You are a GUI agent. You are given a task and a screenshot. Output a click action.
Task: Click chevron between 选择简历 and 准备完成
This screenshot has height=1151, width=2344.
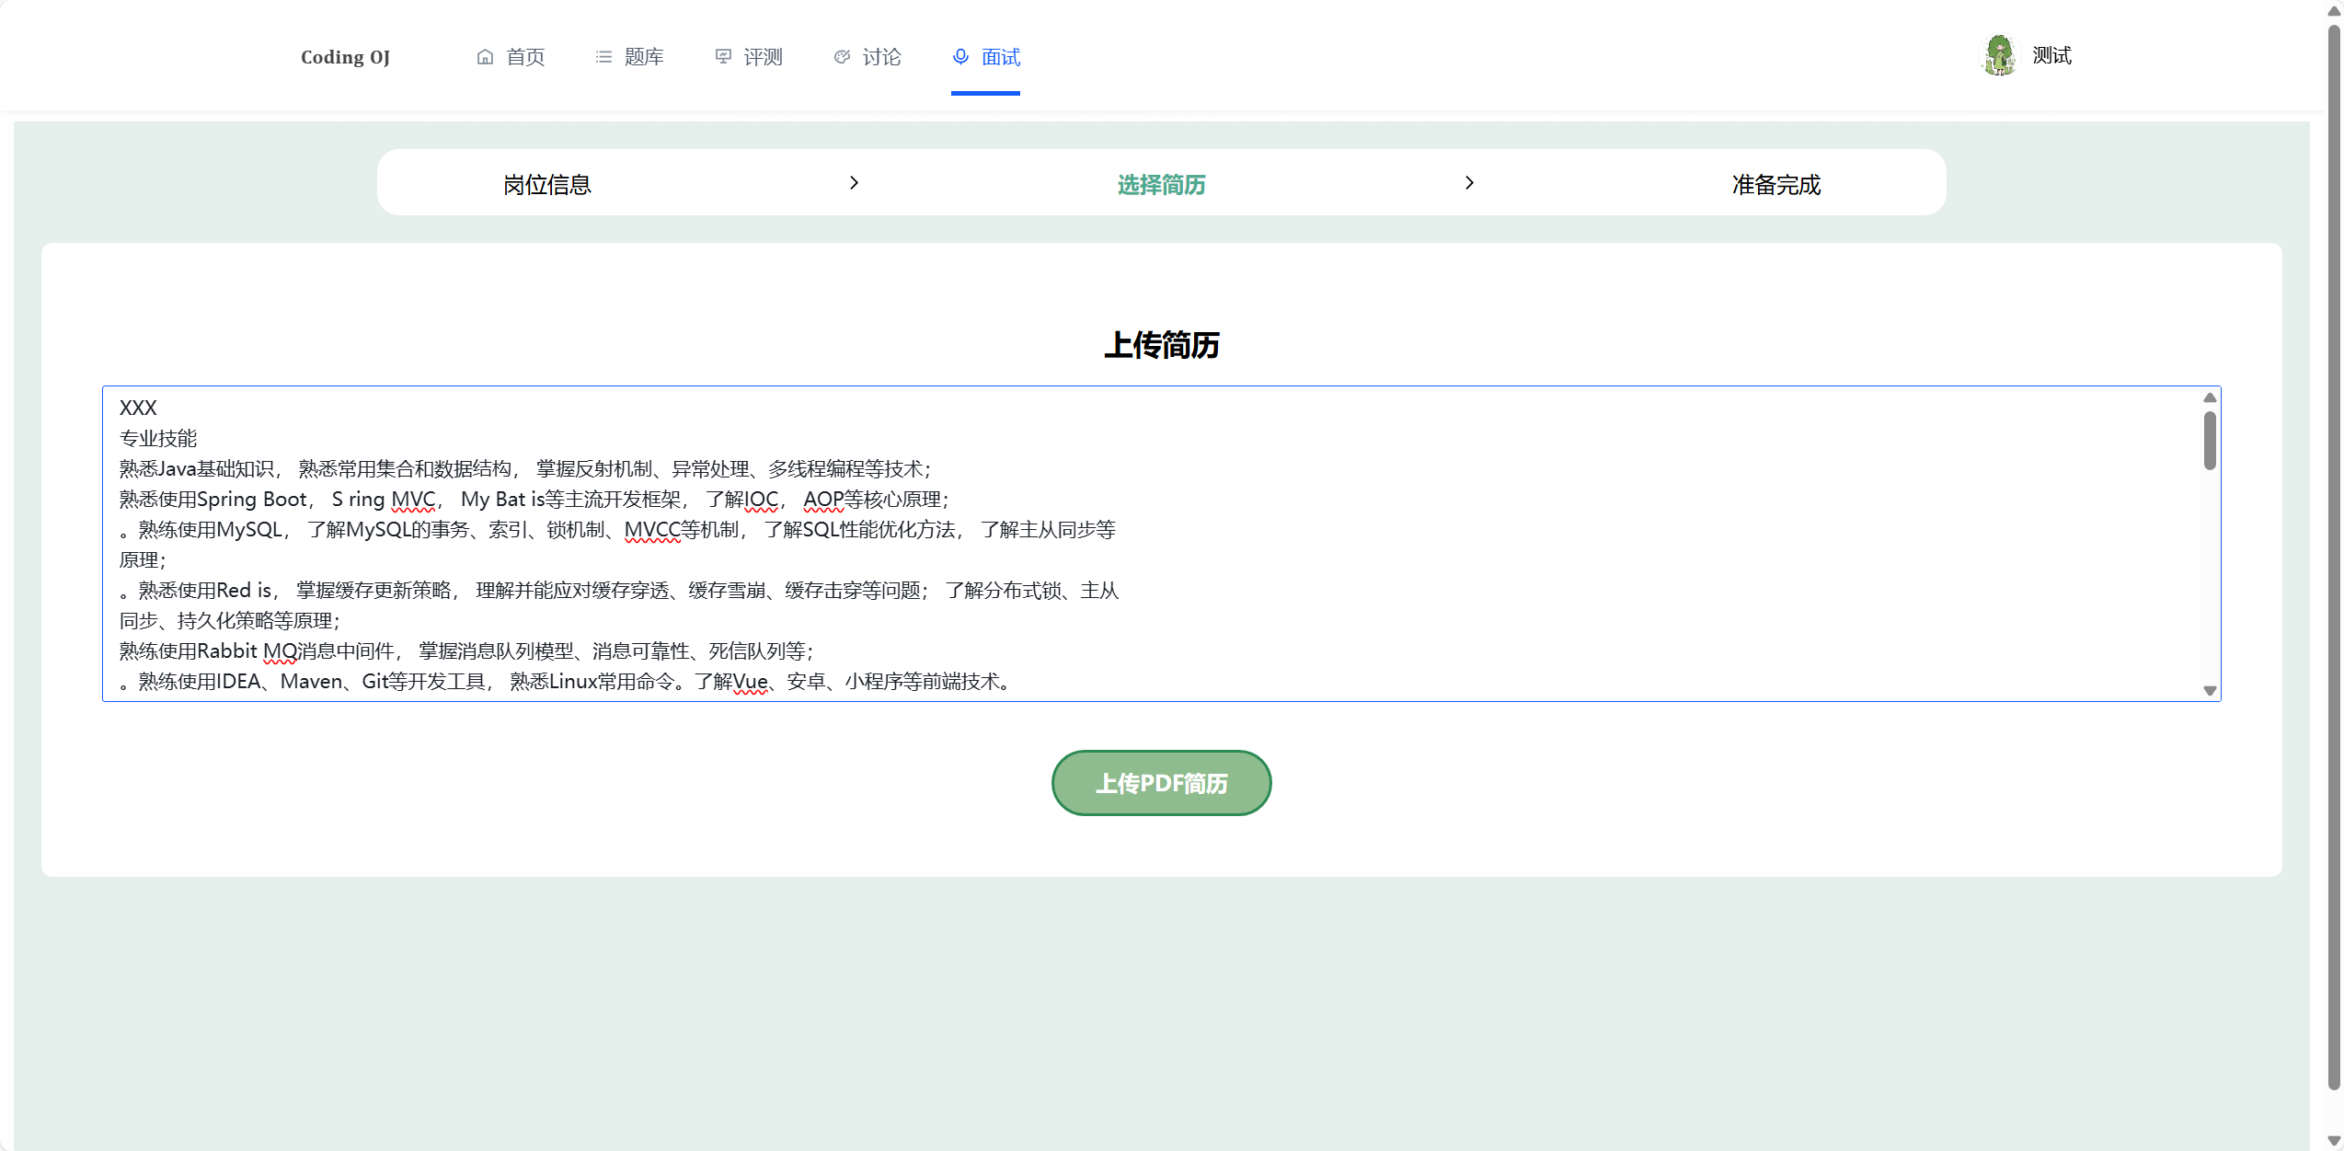pos(1469,183)
